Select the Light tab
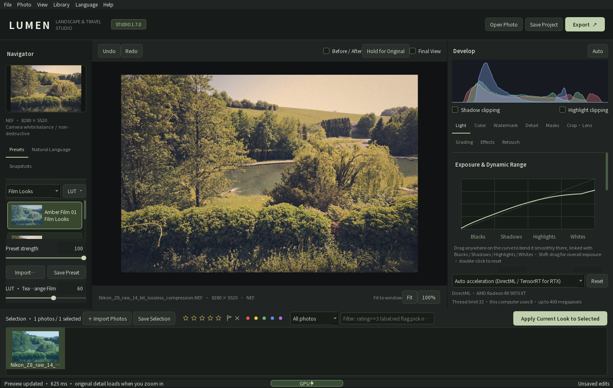Image resolution: width=613 pixels, height=388 pixels. tap(461, 125)
